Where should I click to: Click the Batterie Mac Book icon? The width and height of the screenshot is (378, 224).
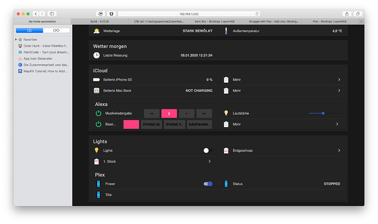96,91
